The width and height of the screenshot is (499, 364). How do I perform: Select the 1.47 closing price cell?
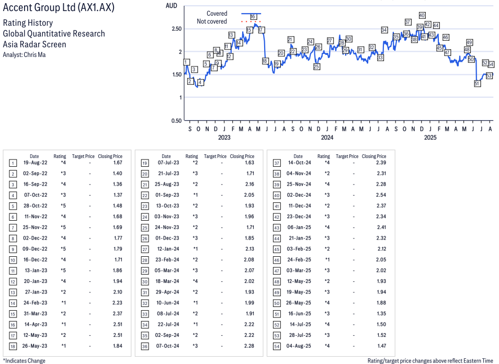pyautogui.click(x=381, y=346)
